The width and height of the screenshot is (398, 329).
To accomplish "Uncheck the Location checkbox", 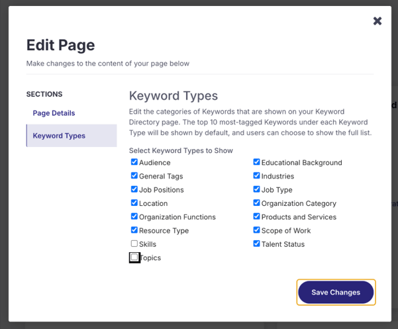I will tap(134, 203).
